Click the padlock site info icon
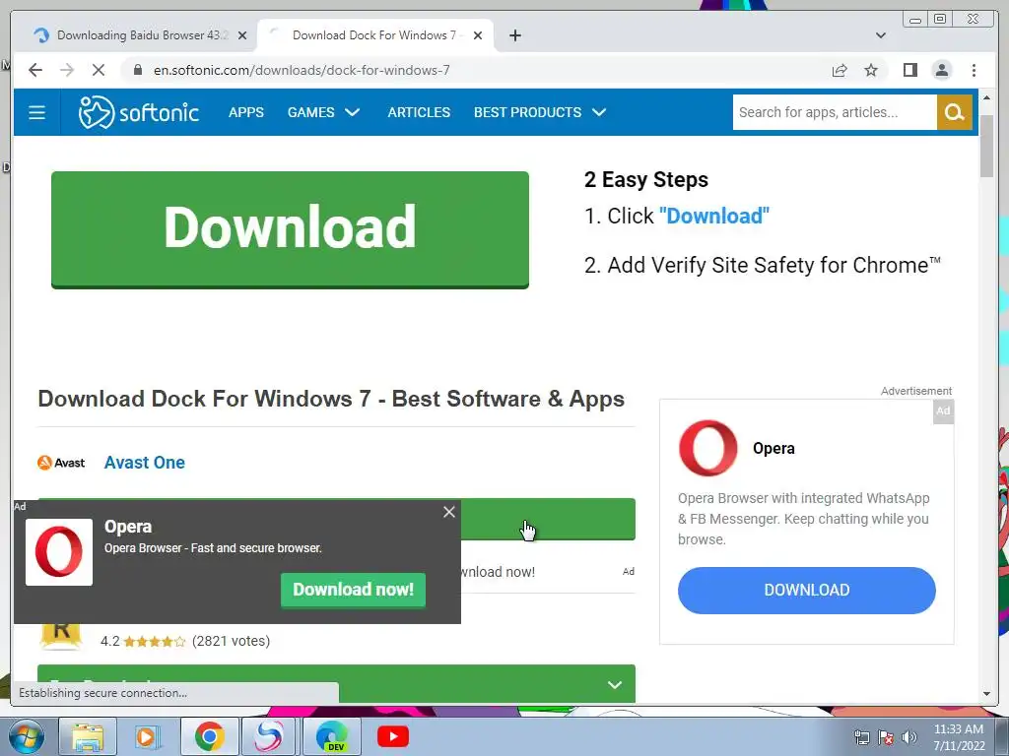Screen dimensions: 1009x756 click(137, 70)
